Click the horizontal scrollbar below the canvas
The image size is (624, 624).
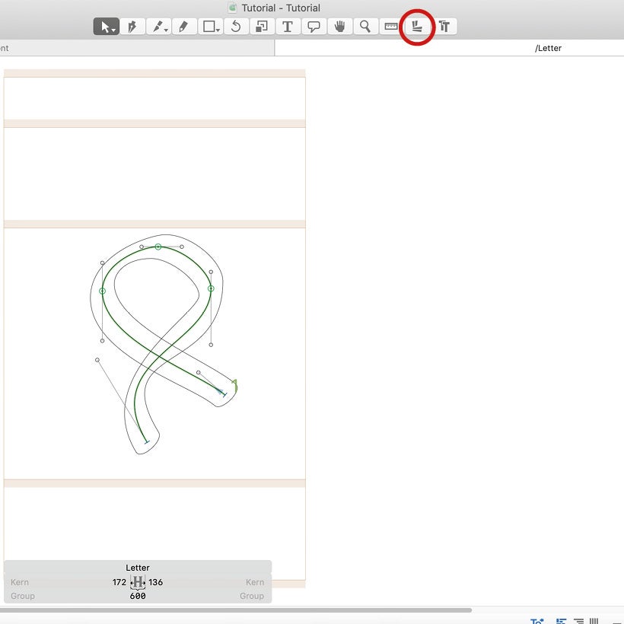(236, 610)
